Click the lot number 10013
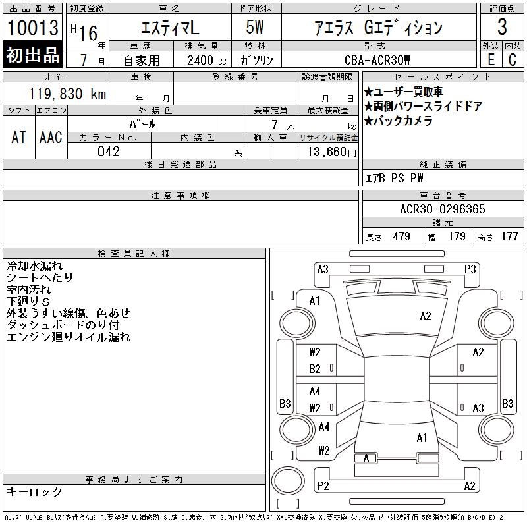 (32, 28)
